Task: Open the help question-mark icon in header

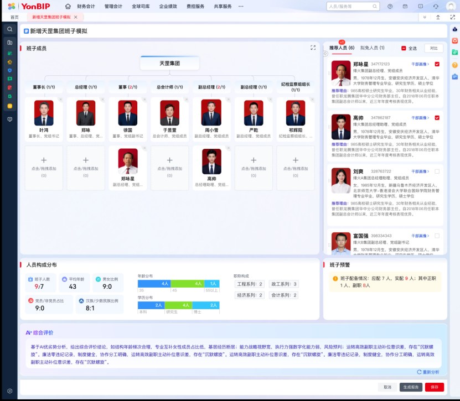Action: click(x=390, y=6)
